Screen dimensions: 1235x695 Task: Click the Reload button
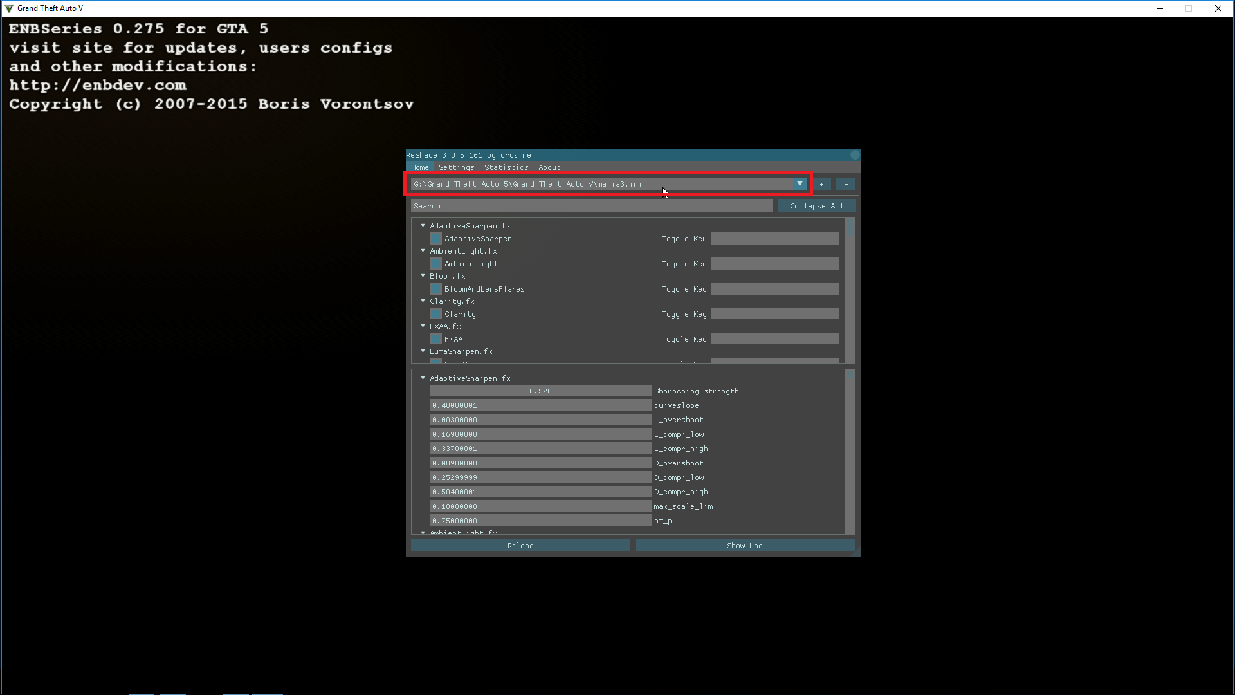(x=520, y=546)
